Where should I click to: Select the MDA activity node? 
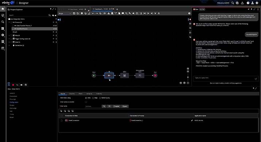pos(124,76)
